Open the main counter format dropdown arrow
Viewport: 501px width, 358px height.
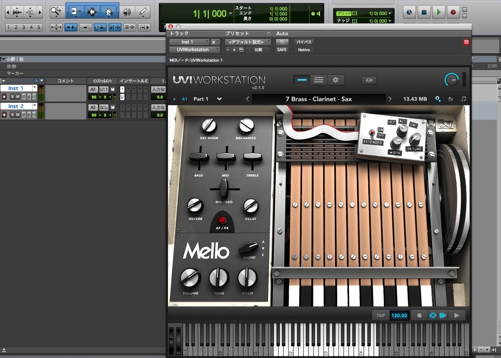230,14
